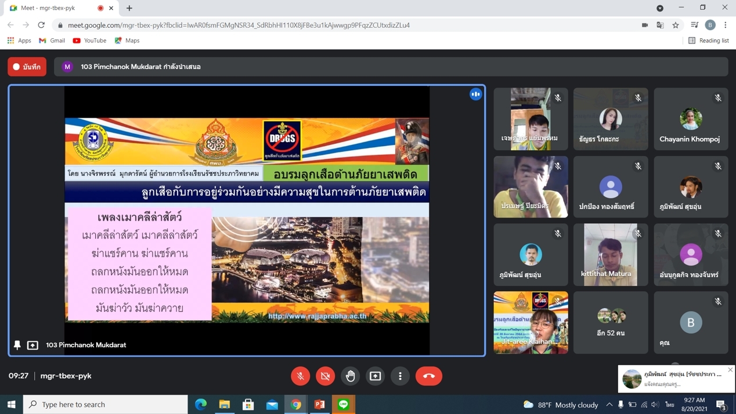Open more options three-dot menu in Meet
The height and width of the screenshot is (414, 736).
(x=400, y=376)
